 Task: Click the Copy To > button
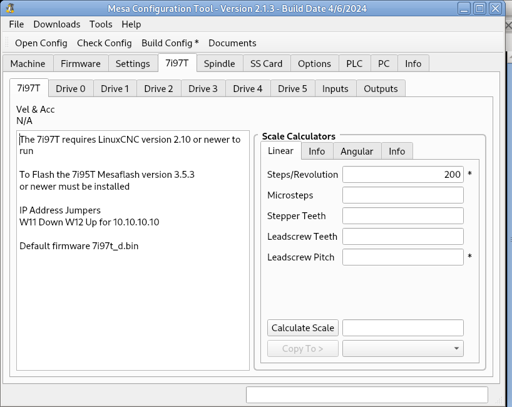click(303, 349)
